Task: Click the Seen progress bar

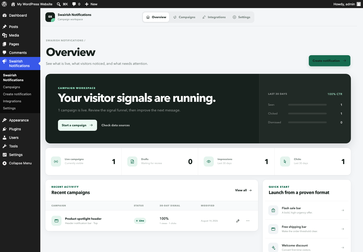Action: coord(307,105)
